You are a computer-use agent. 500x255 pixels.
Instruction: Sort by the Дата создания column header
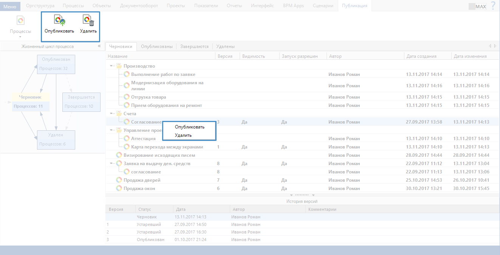click(421, 56)
